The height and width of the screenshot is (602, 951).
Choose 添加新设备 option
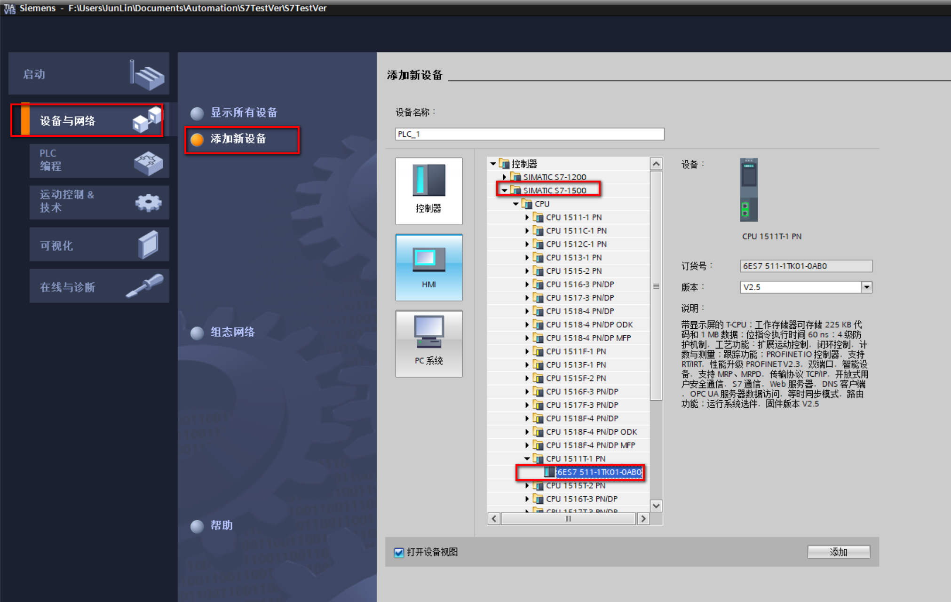tap(229, 139)
